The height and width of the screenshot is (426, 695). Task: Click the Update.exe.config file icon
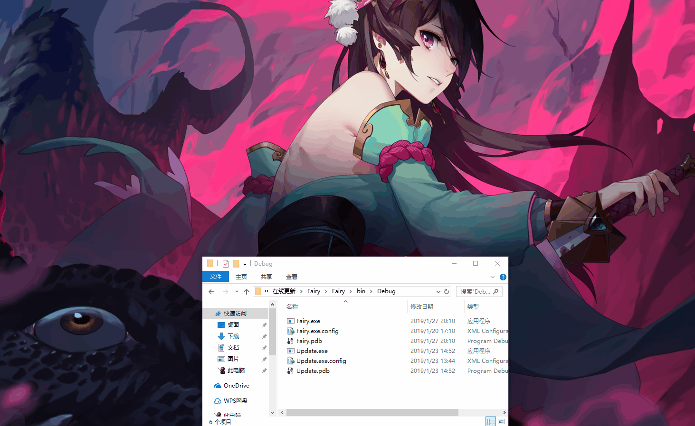(x=291, y=361)
